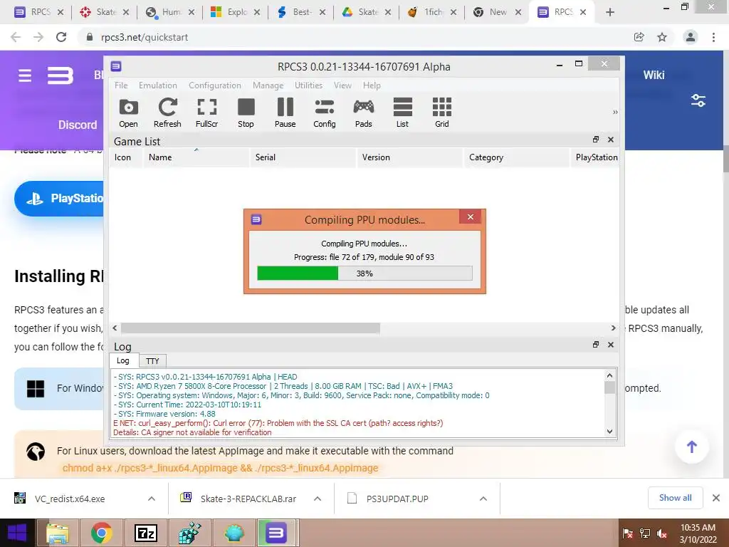Open File Explorer from taskbar
The width and height of the screenshot is (729, 547).
[58, 533]
